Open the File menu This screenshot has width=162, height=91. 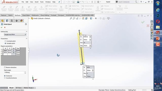23,2
